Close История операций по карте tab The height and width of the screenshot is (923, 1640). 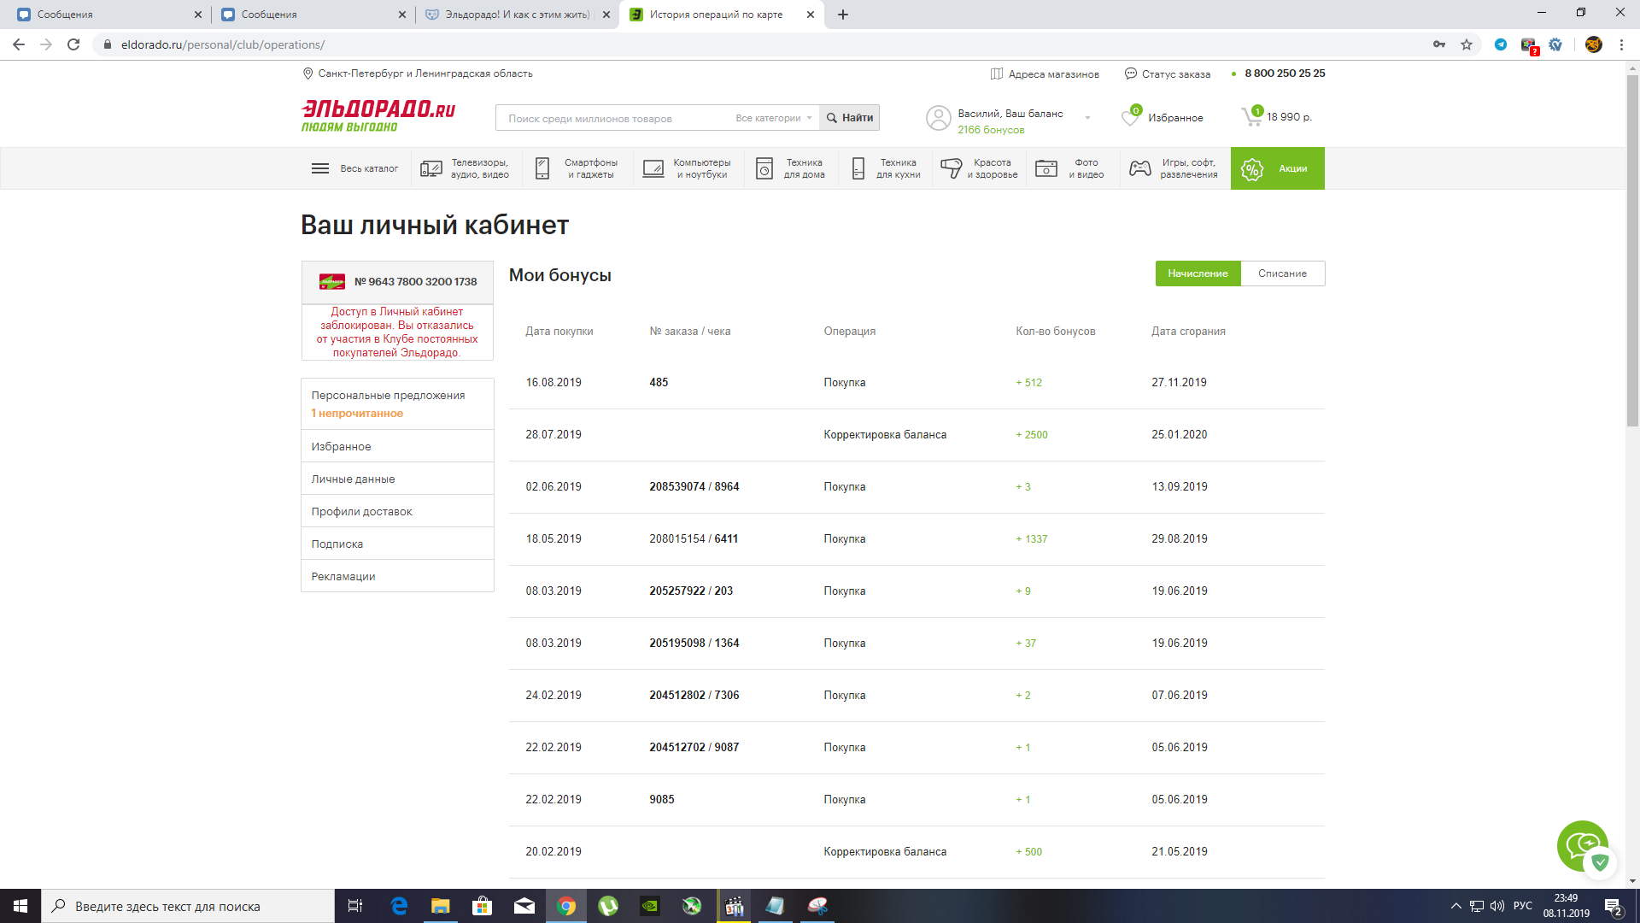[811, 15]
